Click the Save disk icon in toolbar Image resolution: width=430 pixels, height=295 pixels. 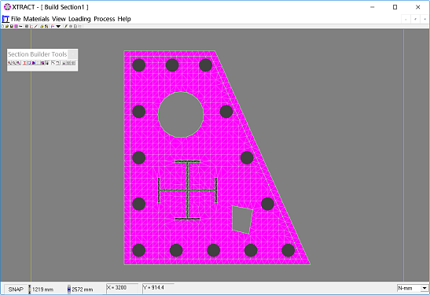(x=12, y=26)
